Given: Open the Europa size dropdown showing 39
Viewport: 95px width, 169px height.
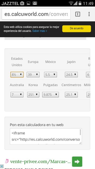Looking at the screenshot, I should pos(33,75).
